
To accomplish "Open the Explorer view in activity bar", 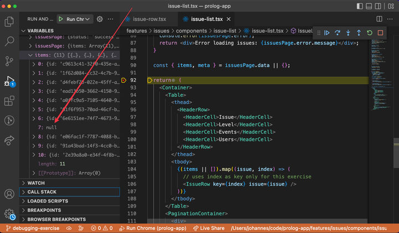I will [x=9, y=22].
